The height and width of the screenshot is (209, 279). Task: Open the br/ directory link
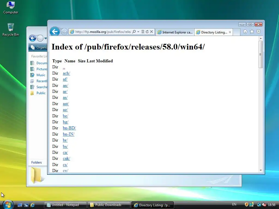65,140
